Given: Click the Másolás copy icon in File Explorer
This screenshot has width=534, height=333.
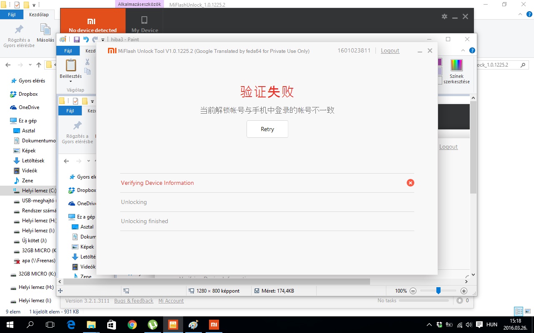Looking at the screenshot, I should pos(45,30).
